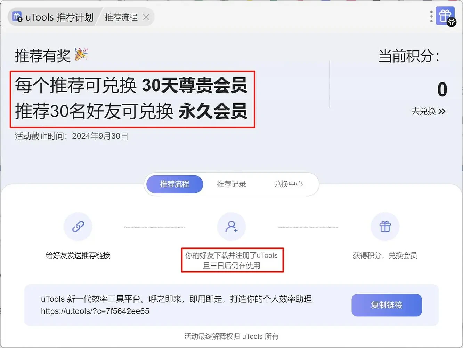463x348 pixels.
Task: Switch to the 推荐流程 tab
Action: tap(174, 184)
